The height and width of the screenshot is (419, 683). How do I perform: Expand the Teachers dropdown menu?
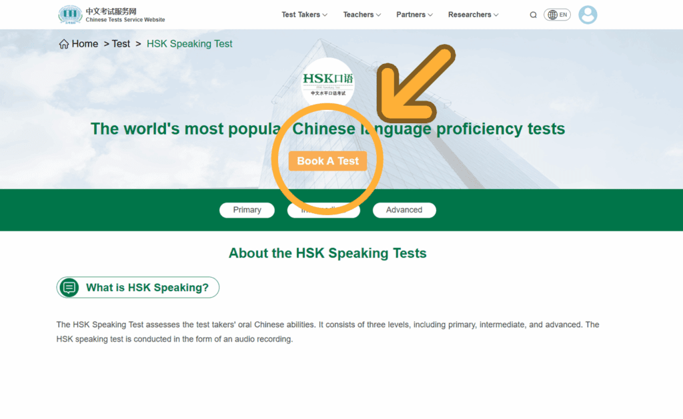(x=362, y=15)
